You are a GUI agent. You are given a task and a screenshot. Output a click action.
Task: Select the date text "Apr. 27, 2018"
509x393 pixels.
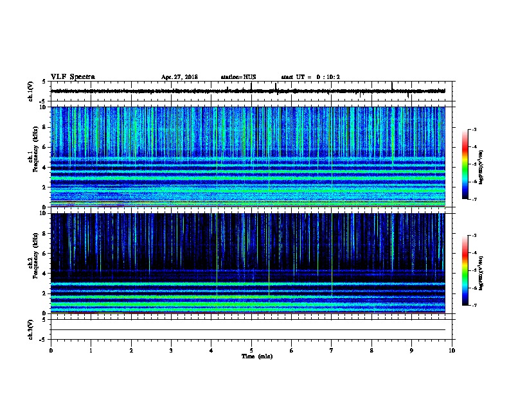[179, 77]
